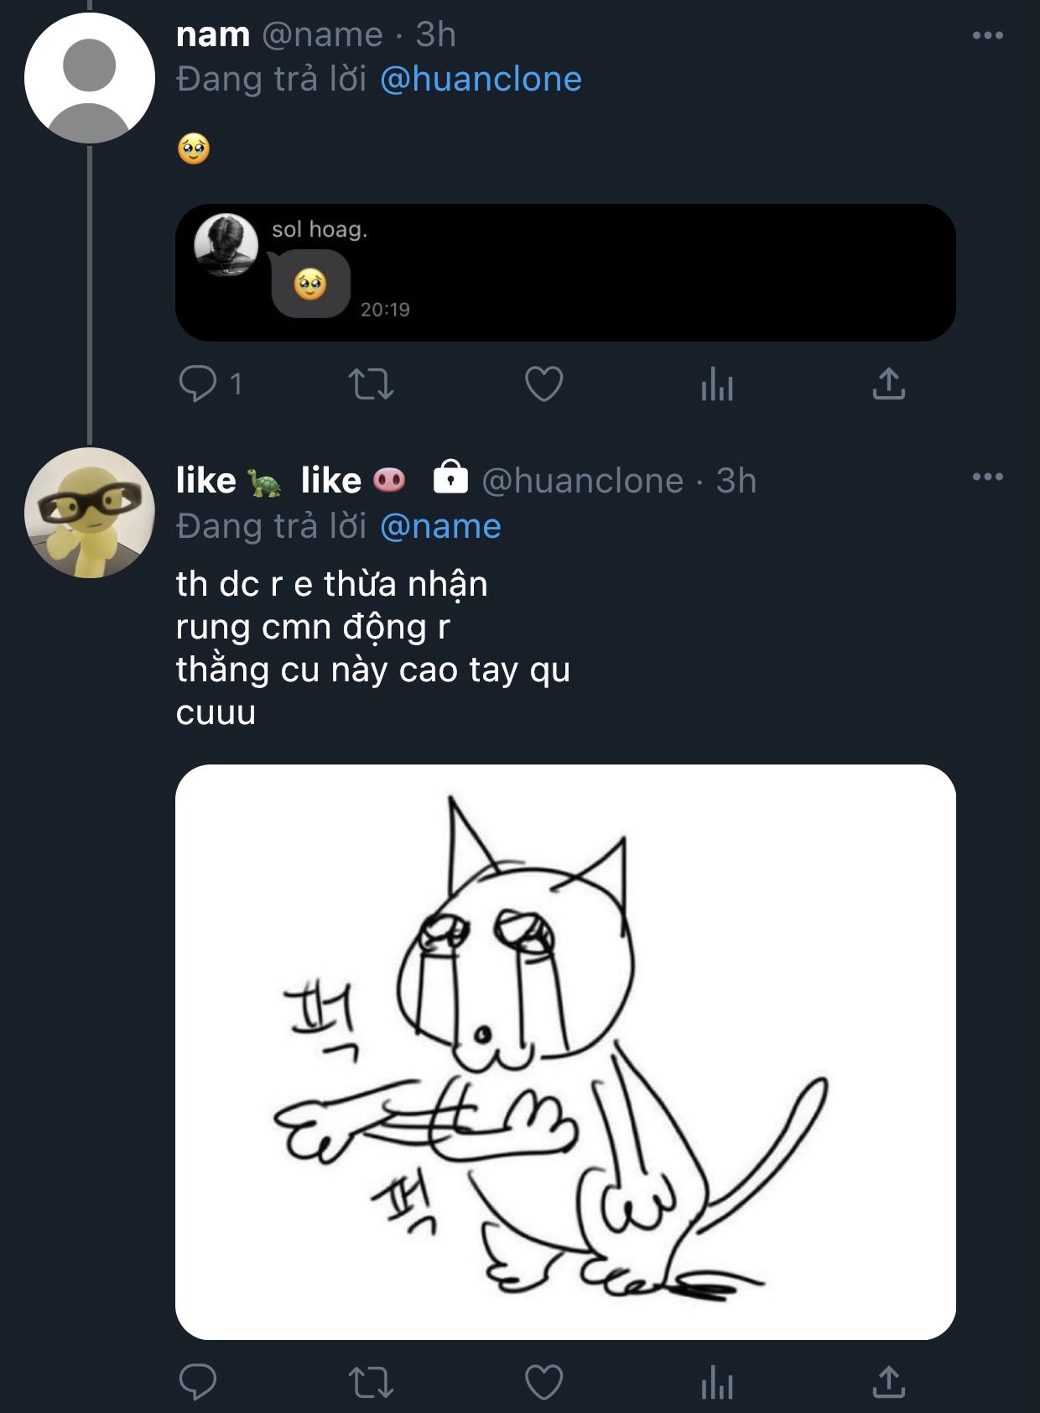1040x1413 pixels.
Task: Like huanclone's cat drawing tweet
Action: 543,1382
